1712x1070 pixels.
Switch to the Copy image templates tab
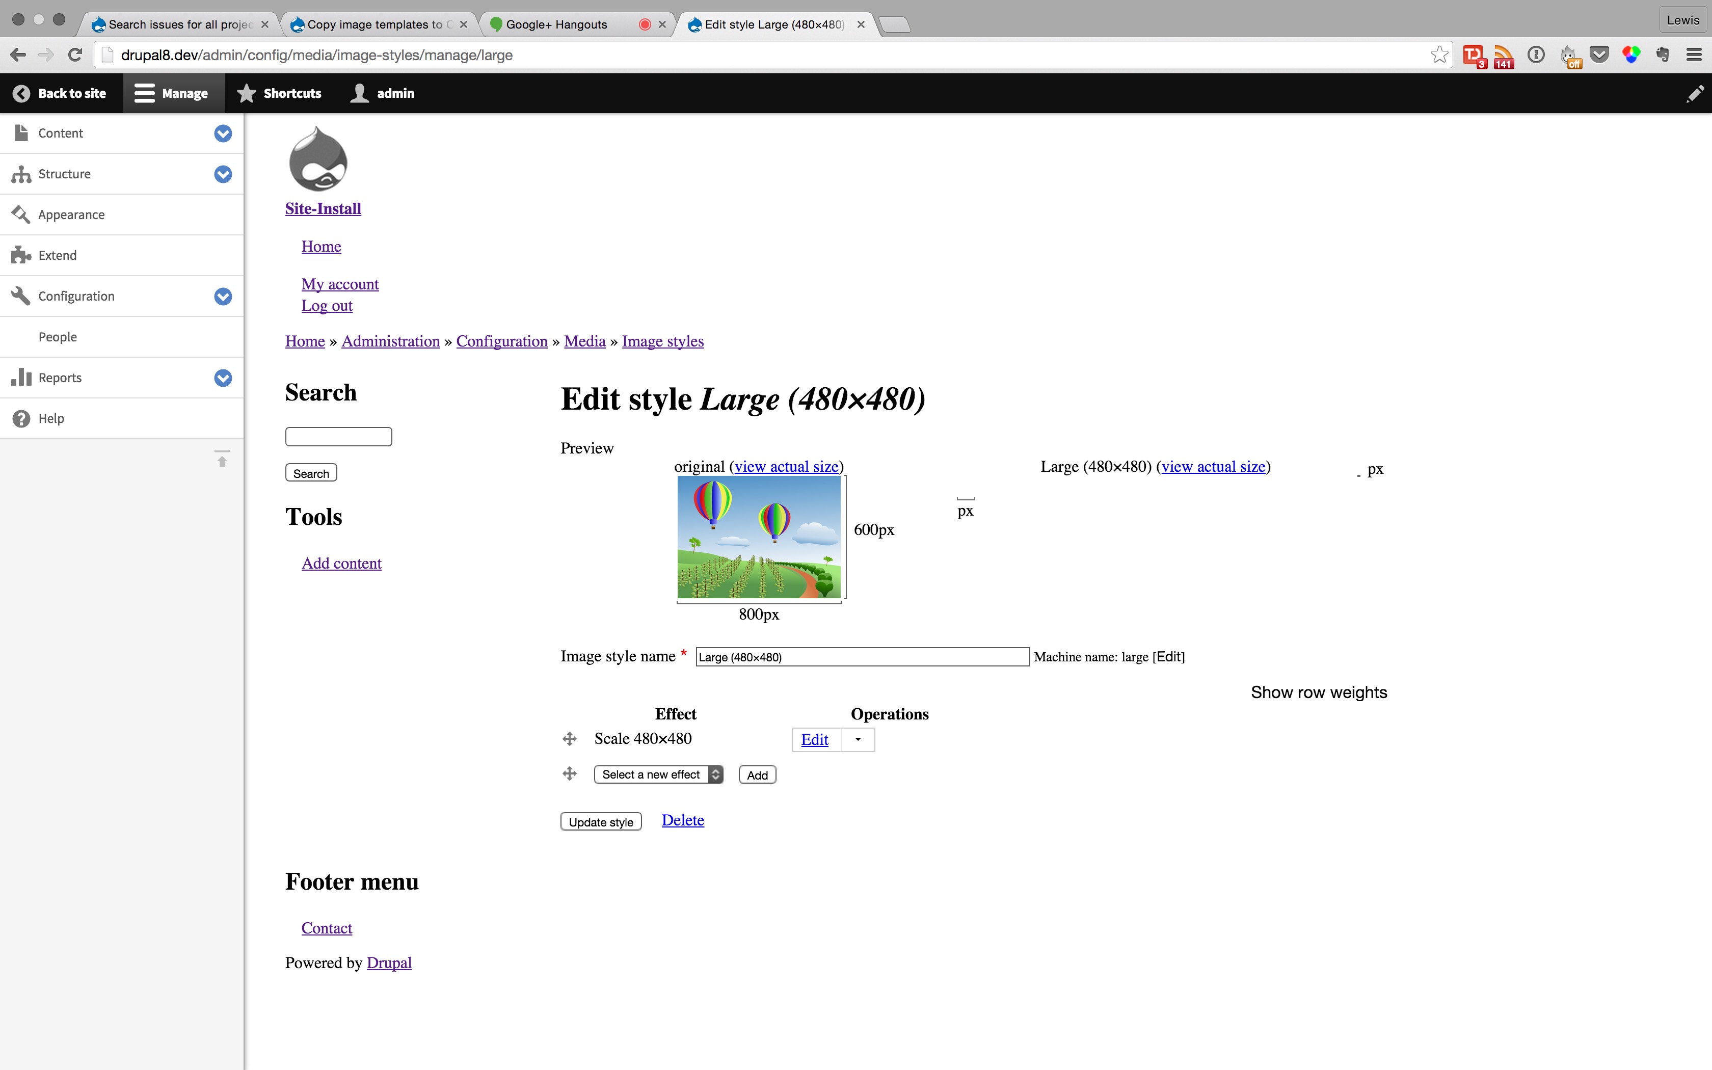[379, 24]
